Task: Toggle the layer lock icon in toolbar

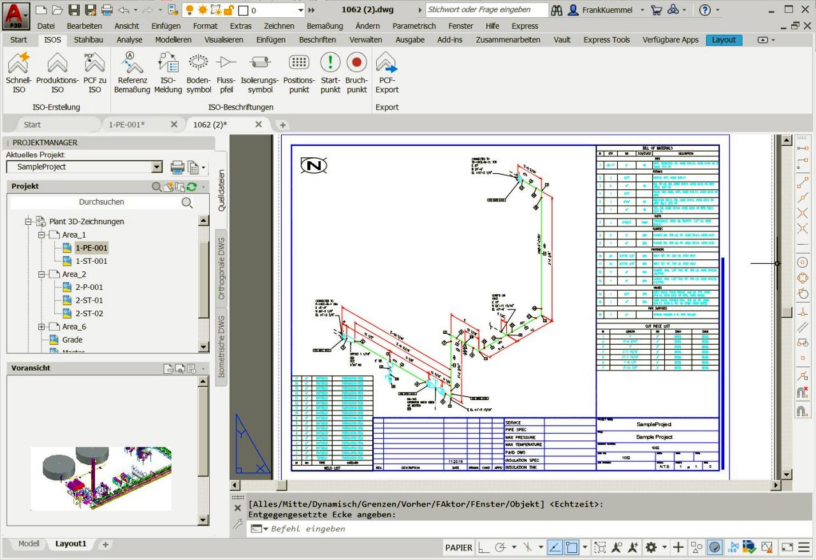Action: [228, 10]
